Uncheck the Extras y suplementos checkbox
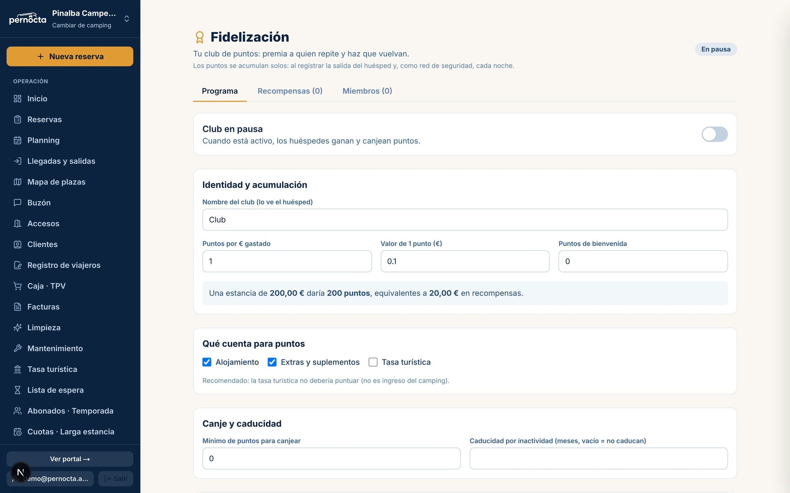 point(272,362)
